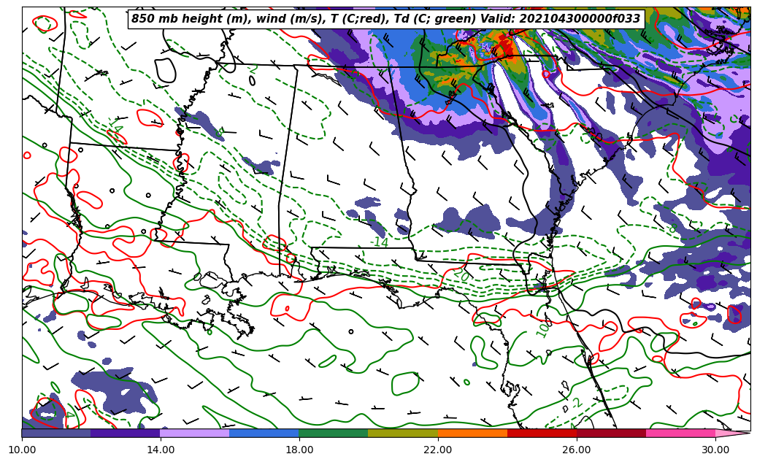Click the 14.00 colorbar tick label
Image resolution: width=757 pixels, height=462 pixels.
pyautogui.click(x=161, y=450)
